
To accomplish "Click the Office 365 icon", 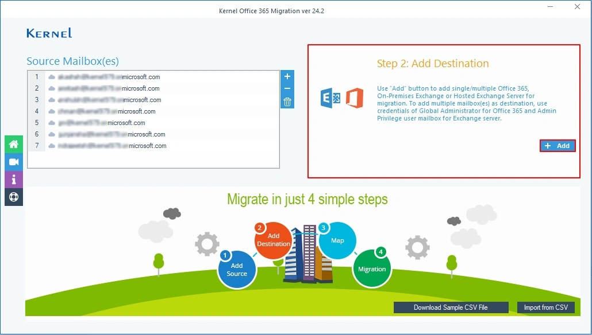I will pyautogui.click(x=355, y=98).
